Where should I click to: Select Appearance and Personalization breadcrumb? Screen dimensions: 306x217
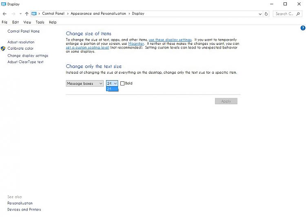[x=98, y=13]
